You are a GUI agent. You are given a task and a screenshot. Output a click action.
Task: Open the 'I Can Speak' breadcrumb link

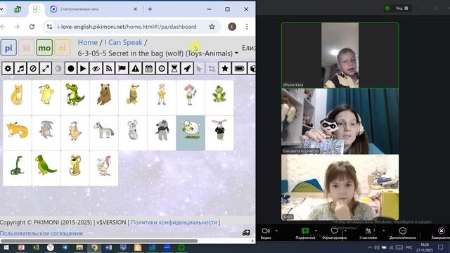click(123, 42)
